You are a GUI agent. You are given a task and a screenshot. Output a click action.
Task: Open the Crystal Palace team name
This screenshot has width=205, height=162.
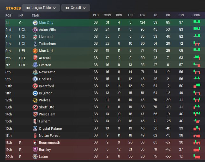pos(50,129)
